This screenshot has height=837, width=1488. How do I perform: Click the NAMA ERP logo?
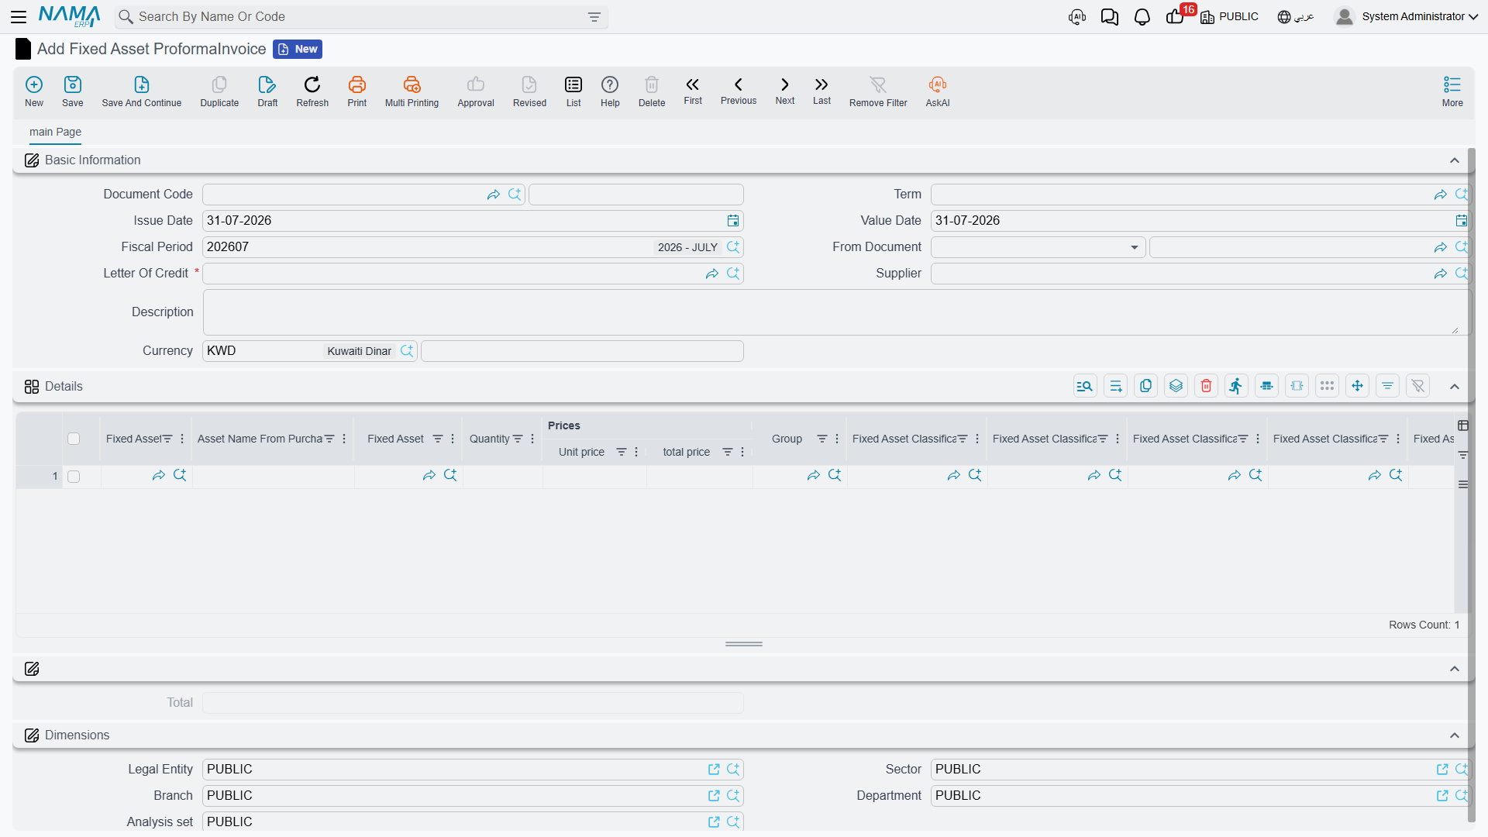pyautogui.click(x=70, y=16)
